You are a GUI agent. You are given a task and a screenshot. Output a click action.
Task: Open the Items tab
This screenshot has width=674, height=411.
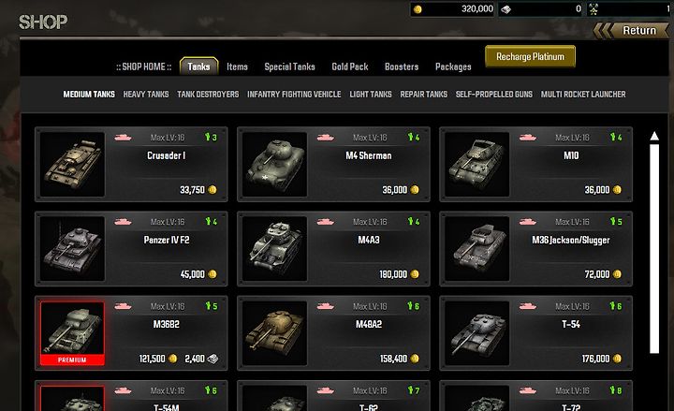click(x=237, y=66)
